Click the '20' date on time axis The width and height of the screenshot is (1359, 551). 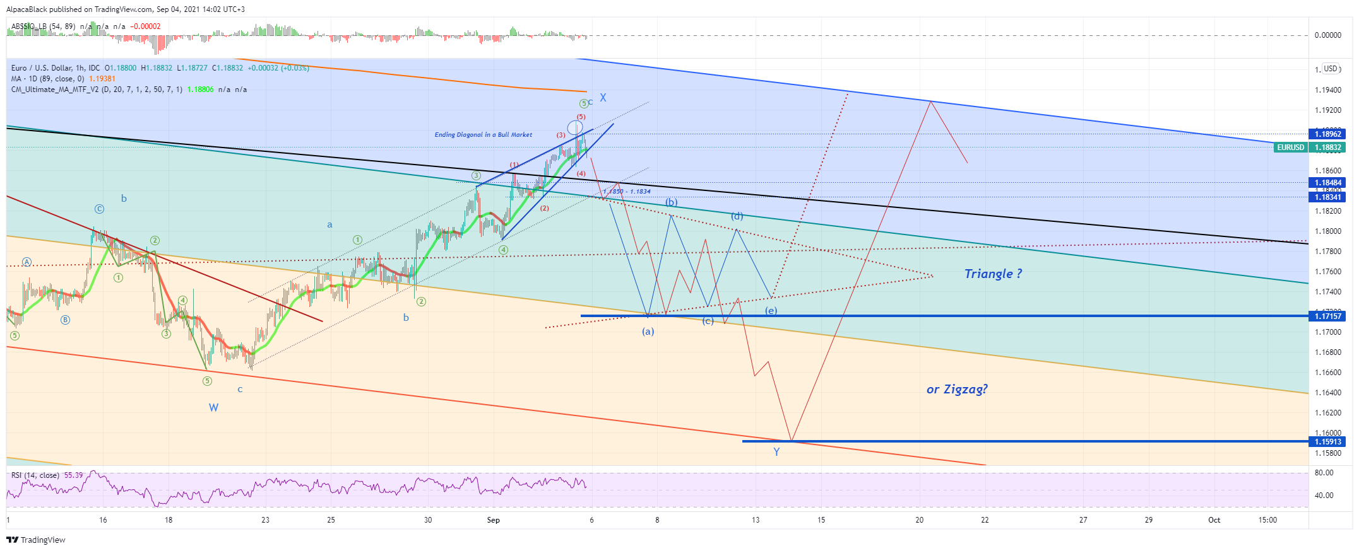point(920,520)
